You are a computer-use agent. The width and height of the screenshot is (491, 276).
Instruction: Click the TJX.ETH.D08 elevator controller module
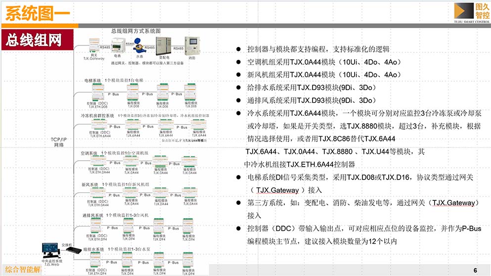click(x=97, y=94)
